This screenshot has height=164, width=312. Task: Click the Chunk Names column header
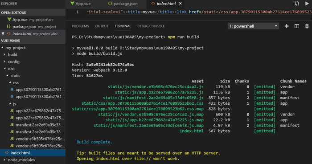click(x=293, y=81)
